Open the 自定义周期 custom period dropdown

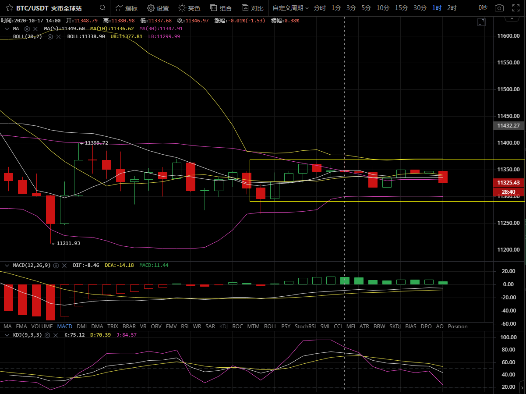pyautogui.click(x=290, y=8)
